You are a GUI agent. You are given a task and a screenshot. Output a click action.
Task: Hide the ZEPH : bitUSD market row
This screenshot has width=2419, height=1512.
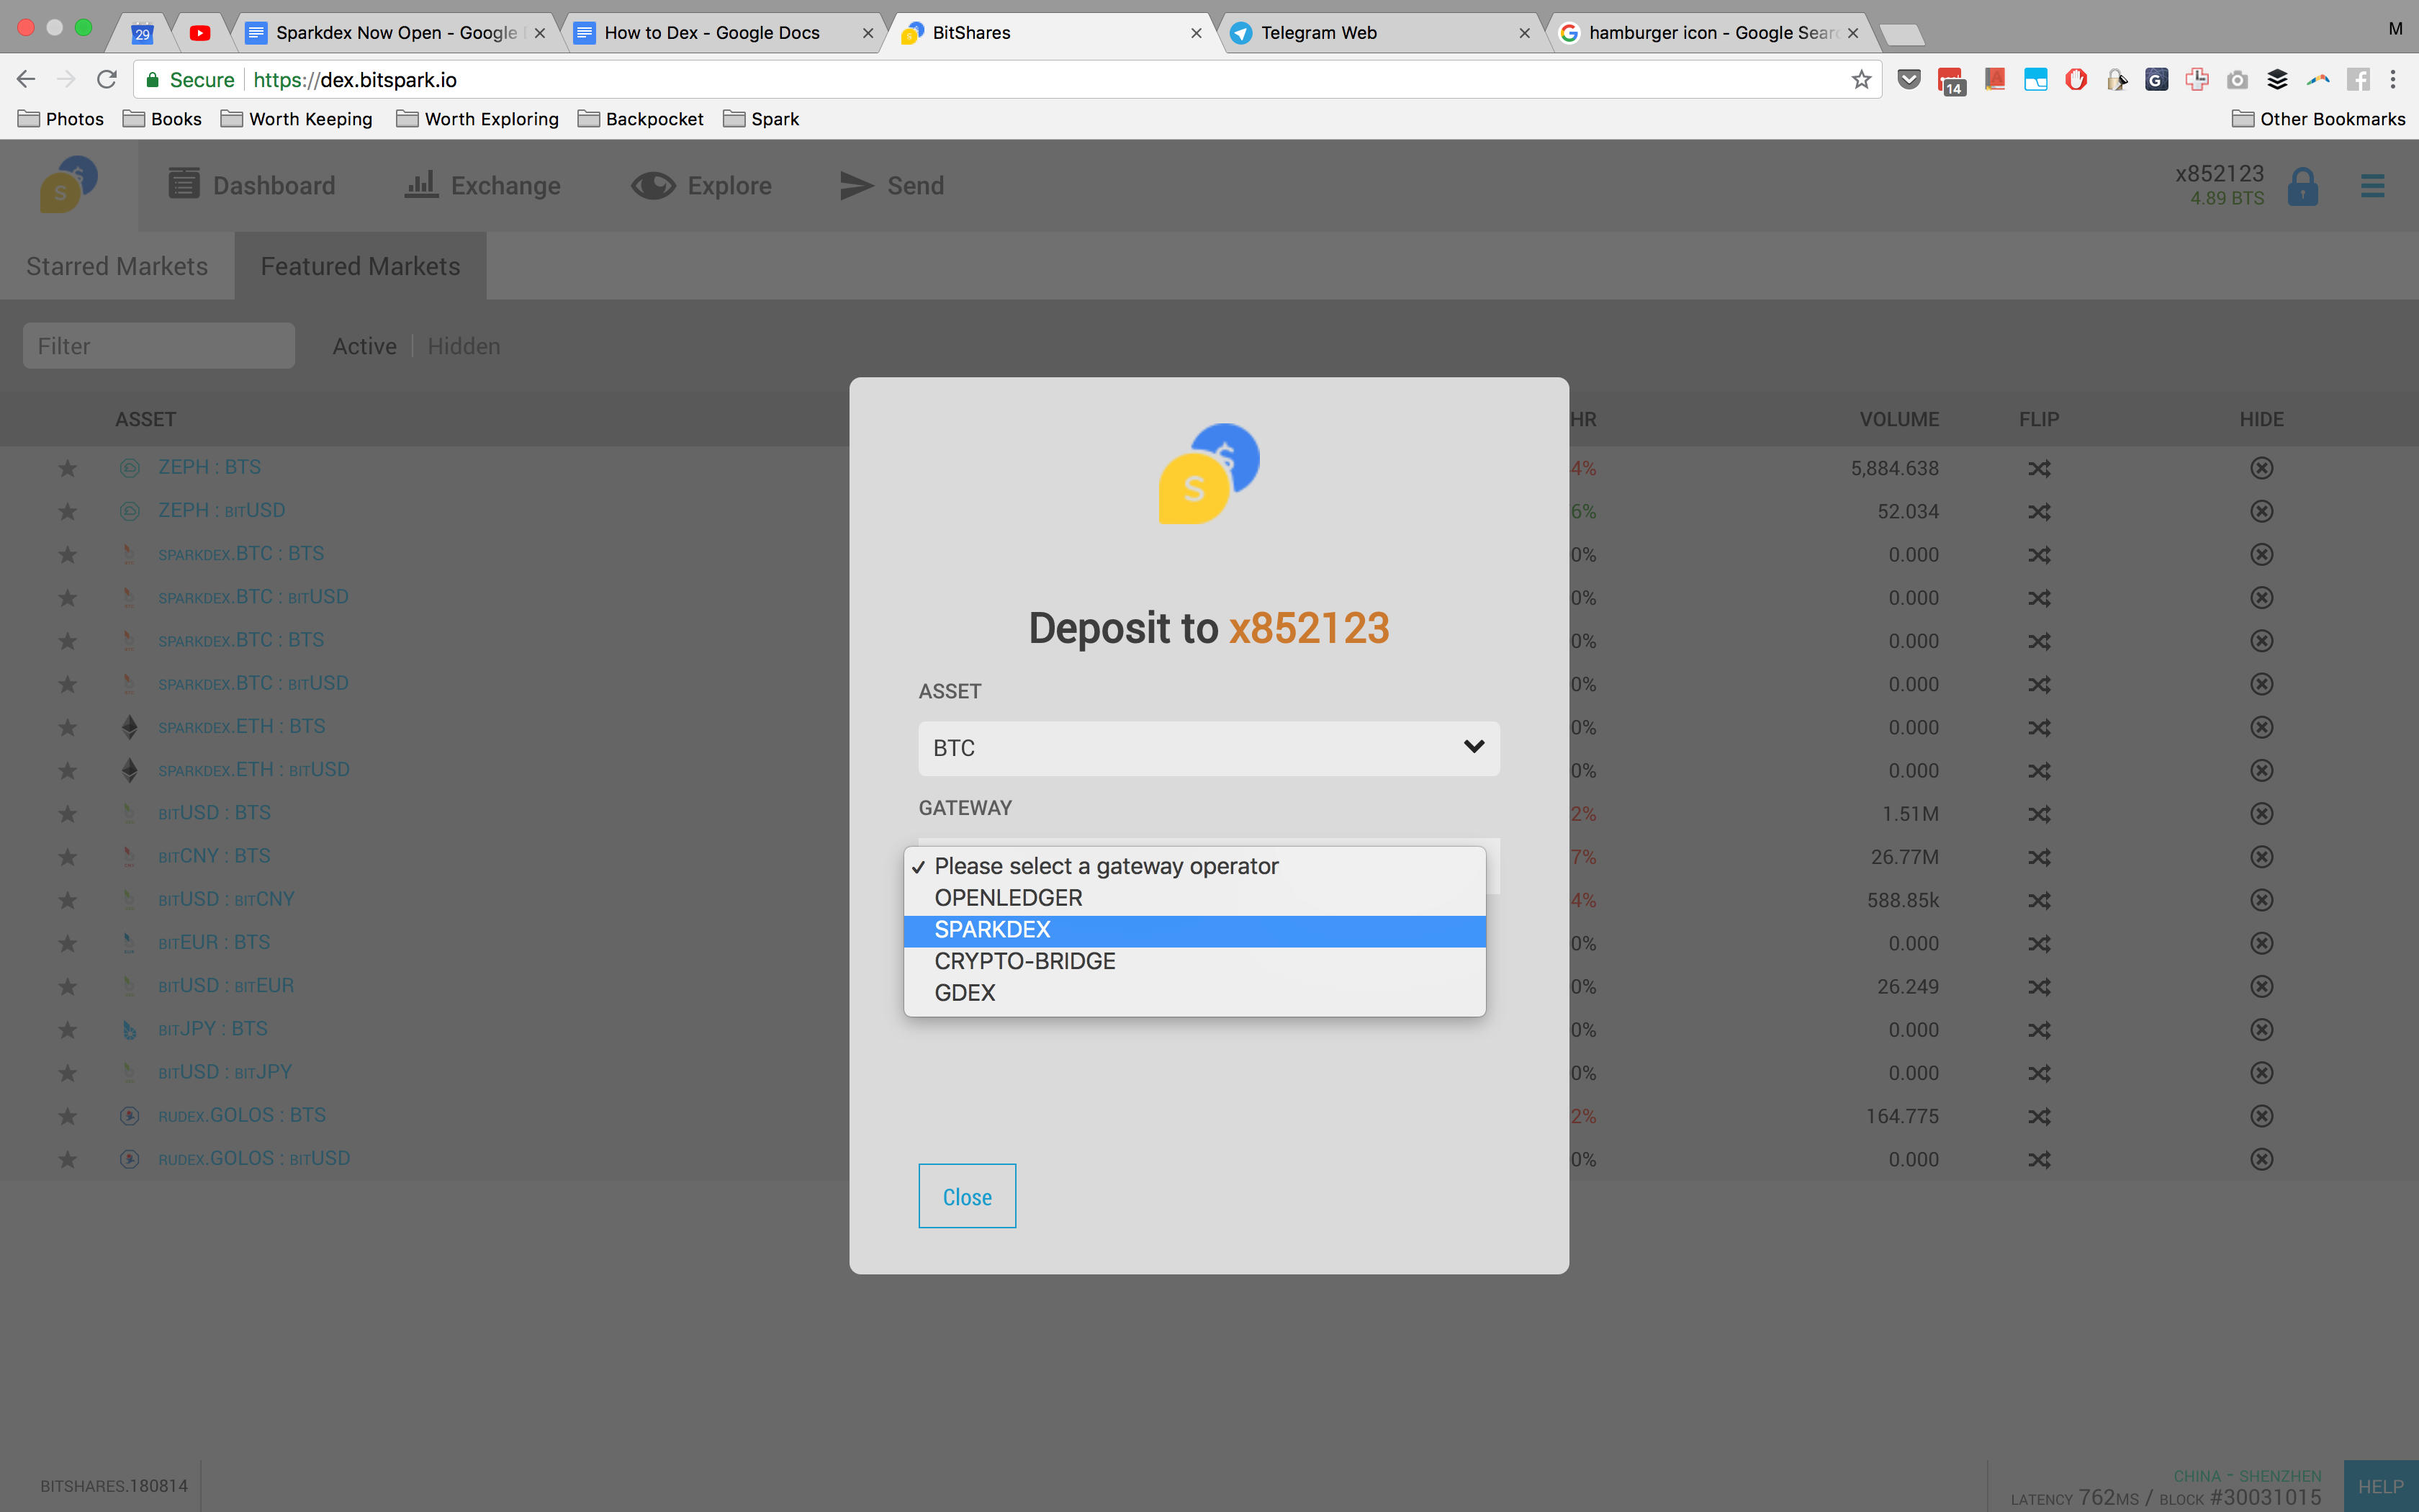point(2261,511)
